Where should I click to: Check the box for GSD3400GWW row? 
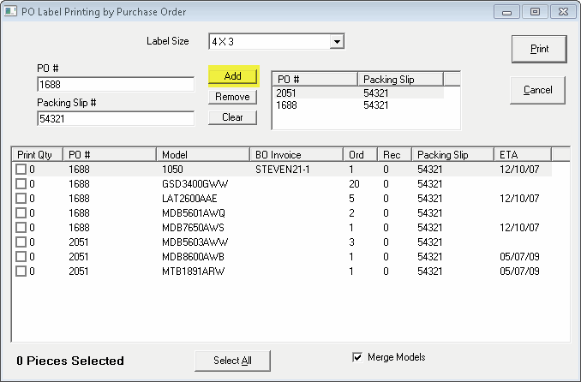point(21,184)
